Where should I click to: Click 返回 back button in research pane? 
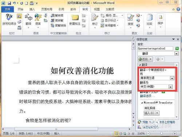point(143,59)
